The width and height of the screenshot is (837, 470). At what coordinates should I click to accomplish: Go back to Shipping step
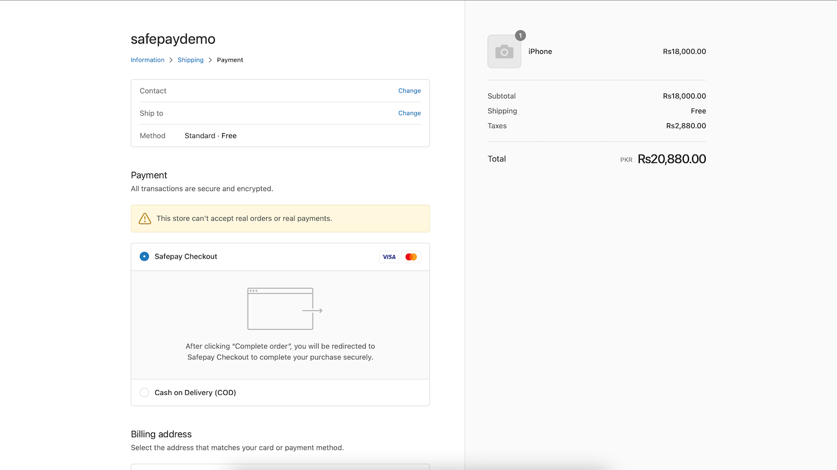click(190, 60)
